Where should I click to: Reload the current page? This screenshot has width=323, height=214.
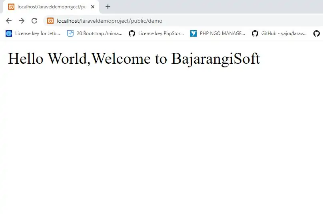[34, 21]
